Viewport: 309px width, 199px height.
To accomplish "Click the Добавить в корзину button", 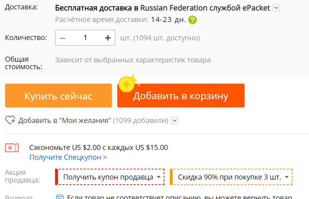I will click(x=181, y=96).
